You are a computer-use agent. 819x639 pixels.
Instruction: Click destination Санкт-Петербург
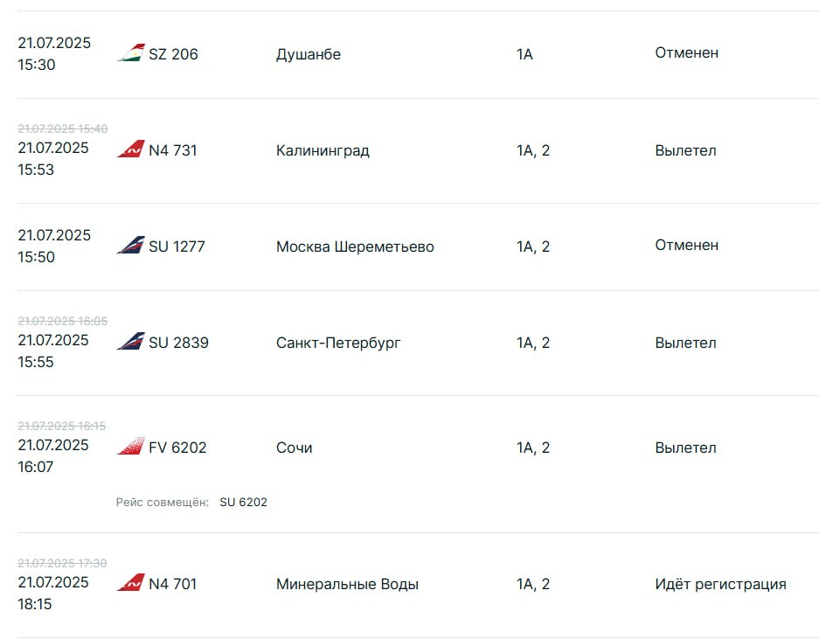click(x=338, y=343)
